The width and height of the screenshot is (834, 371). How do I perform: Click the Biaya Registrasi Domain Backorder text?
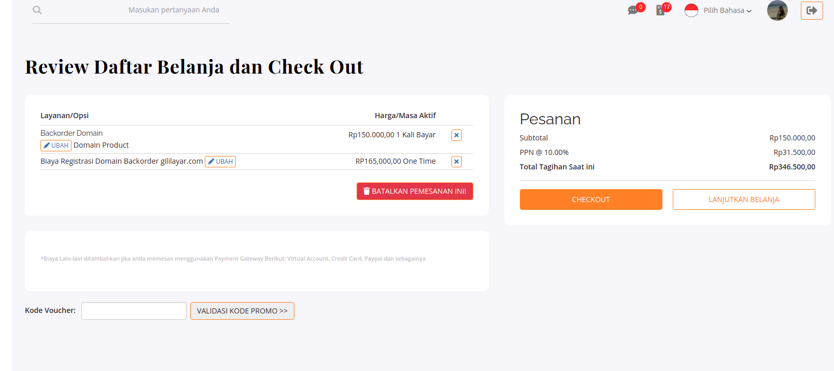(x=121, y=161)
